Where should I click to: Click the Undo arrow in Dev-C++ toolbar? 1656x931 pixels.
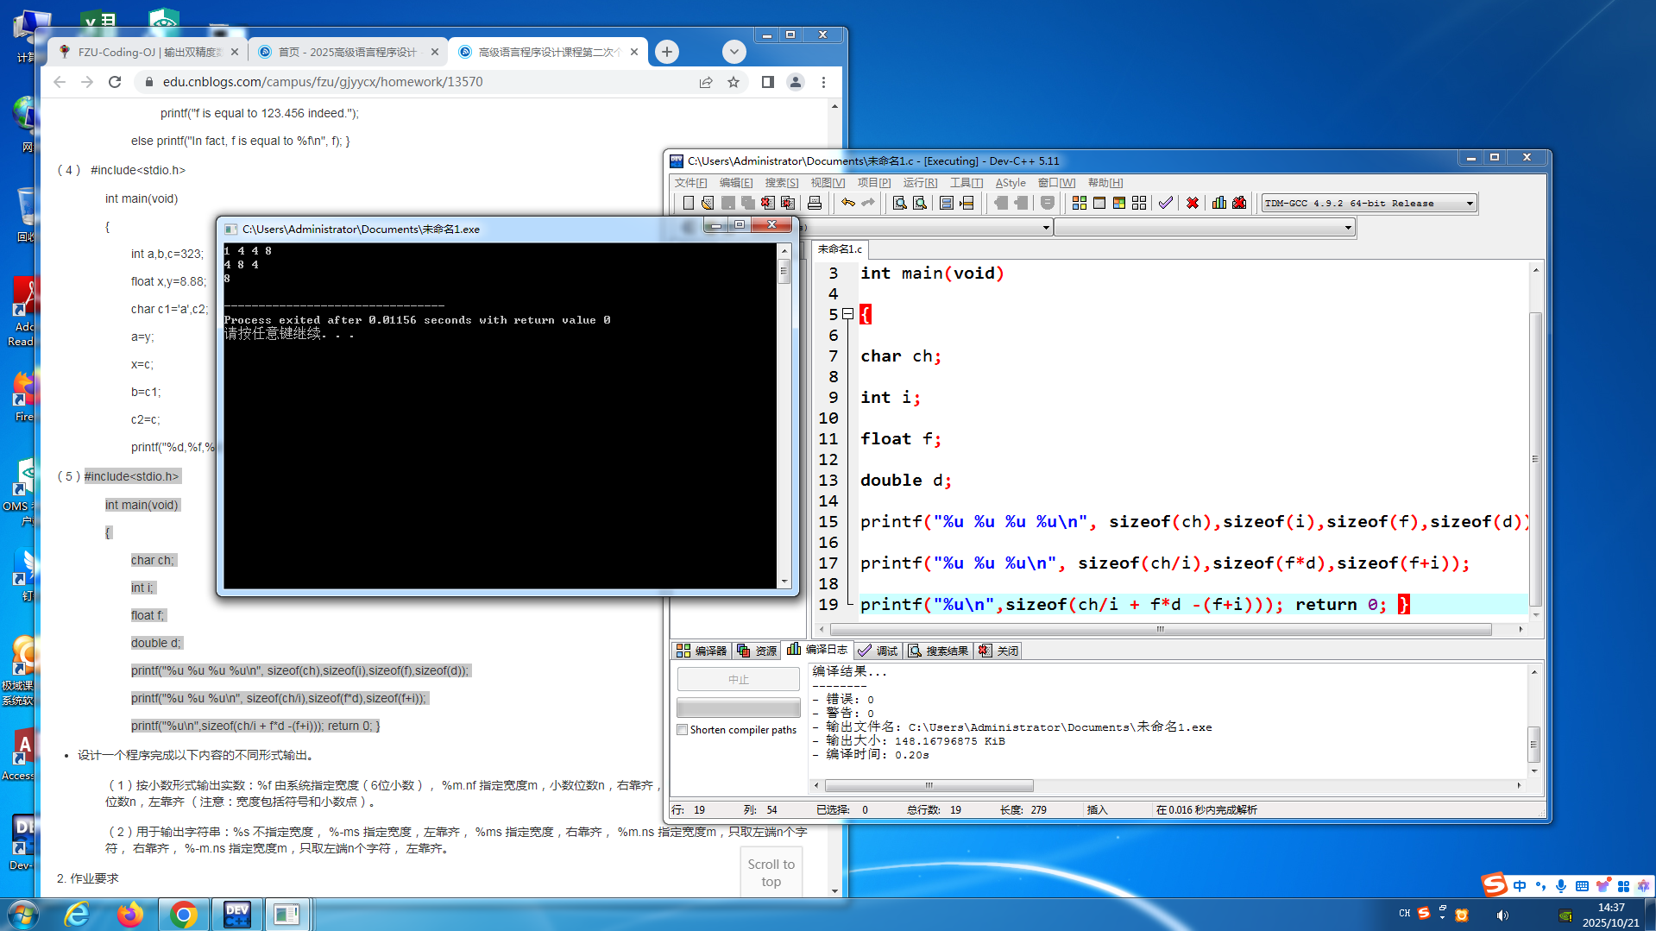[x=848, y=203]
